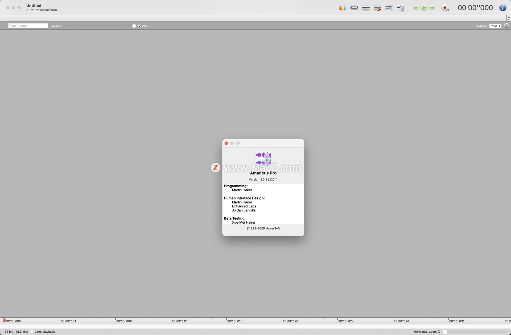Start recording with the red record button
Image resolution: width=511 pixels, height=335 pixels.
tap(445, 8)
